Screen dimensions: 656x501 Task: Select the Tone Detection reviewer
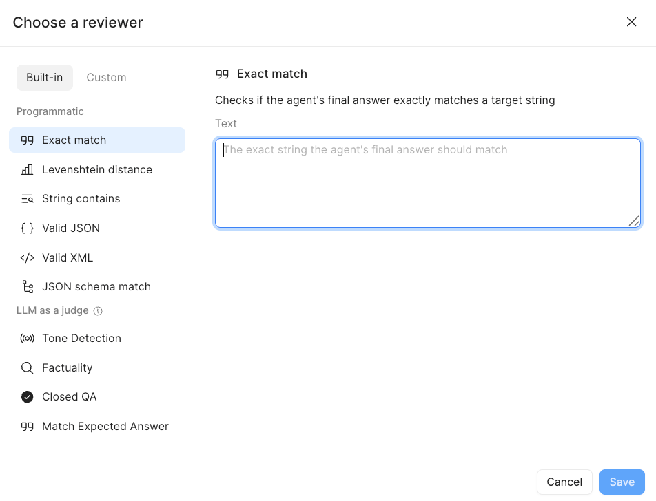pos(81,338)
